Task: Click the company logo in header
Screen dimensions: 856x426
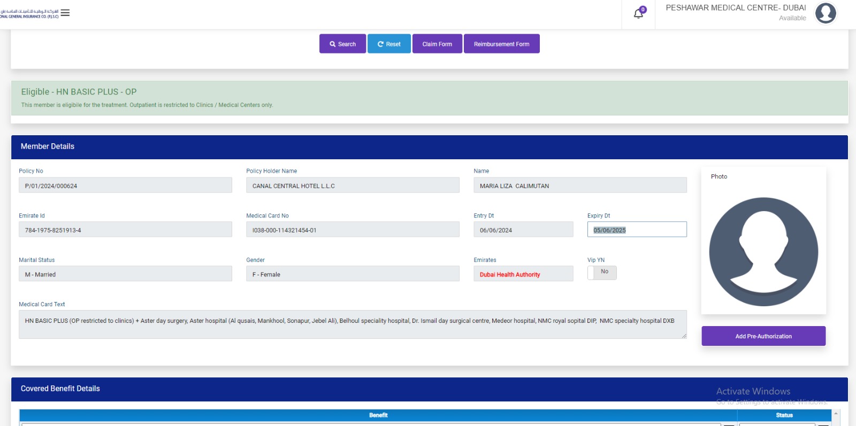Action: click(x=29, y=13)
